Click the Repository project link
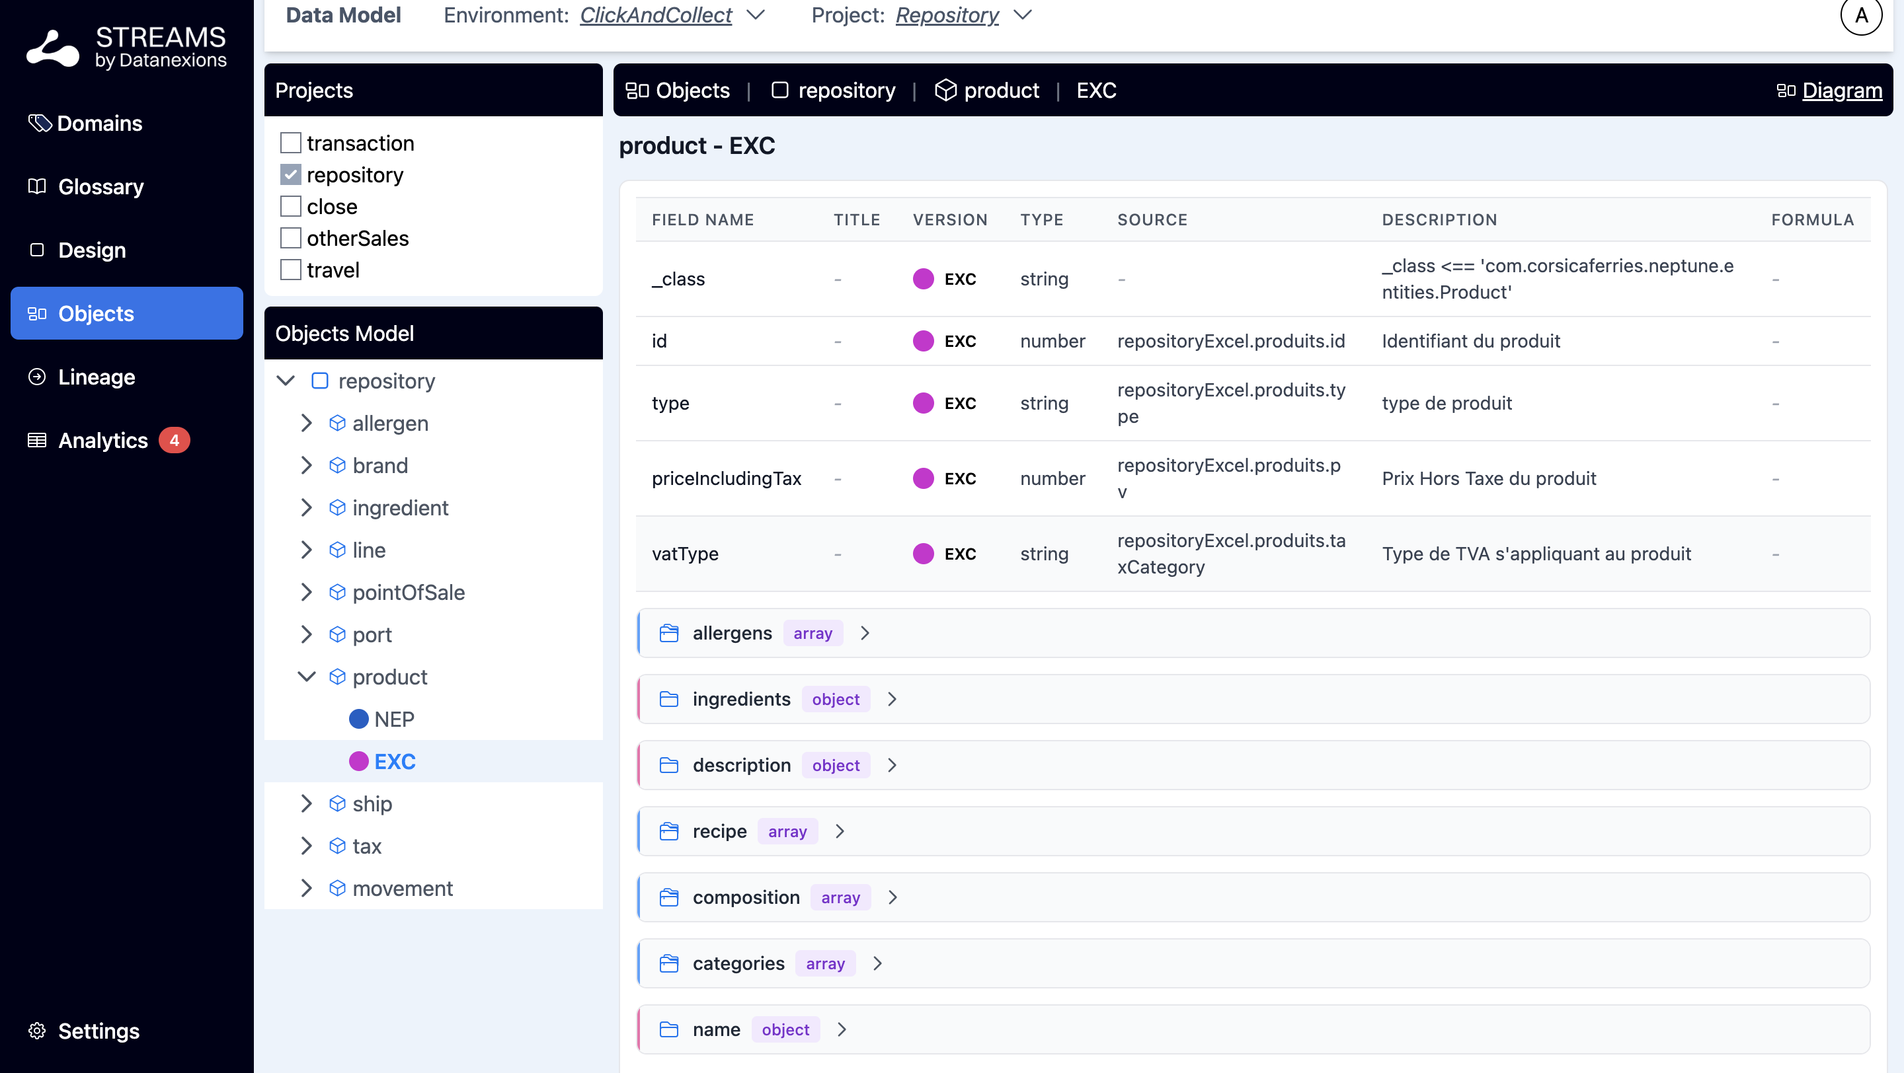This screenshot has height=1073, width=1904. [946, 15]
